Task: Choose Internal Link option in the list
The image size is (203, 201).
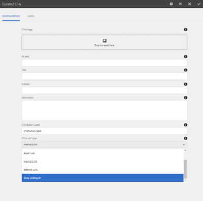Action: (x=103, y=162)
